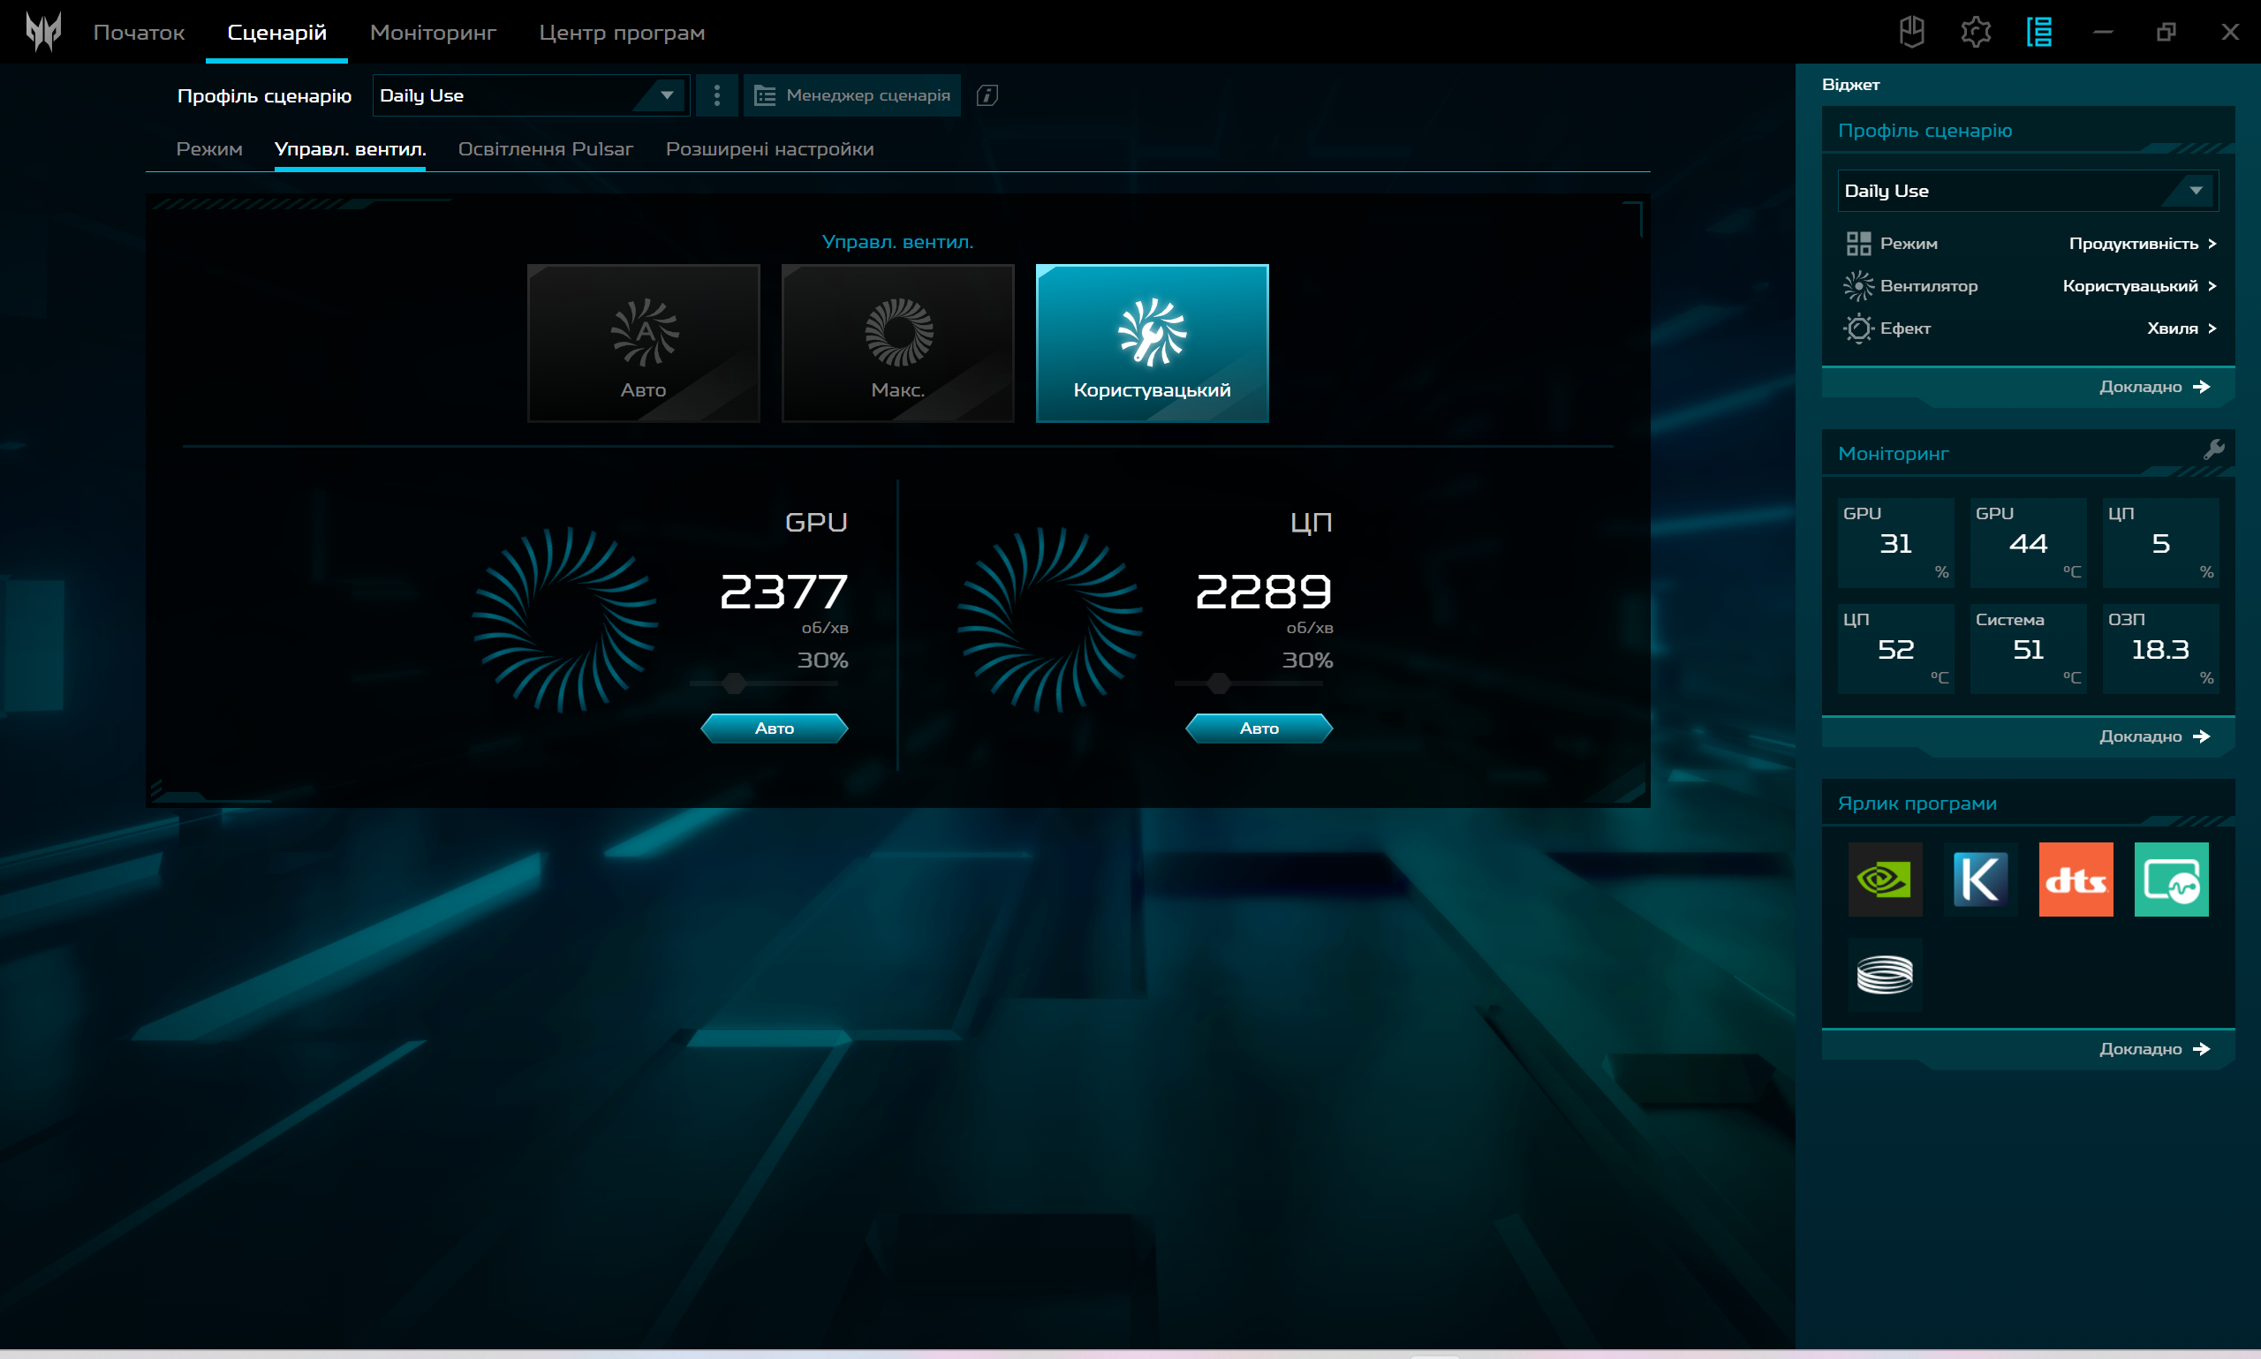Select the Користувацький fan mode
The height and width of the screenshot is (1359, 2261).
pyautogui.click(x=1151, y=344)
